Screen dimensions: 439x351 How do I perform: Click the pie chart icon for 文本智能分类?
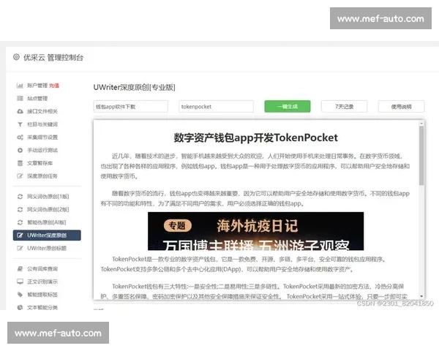tap(20, 307)
